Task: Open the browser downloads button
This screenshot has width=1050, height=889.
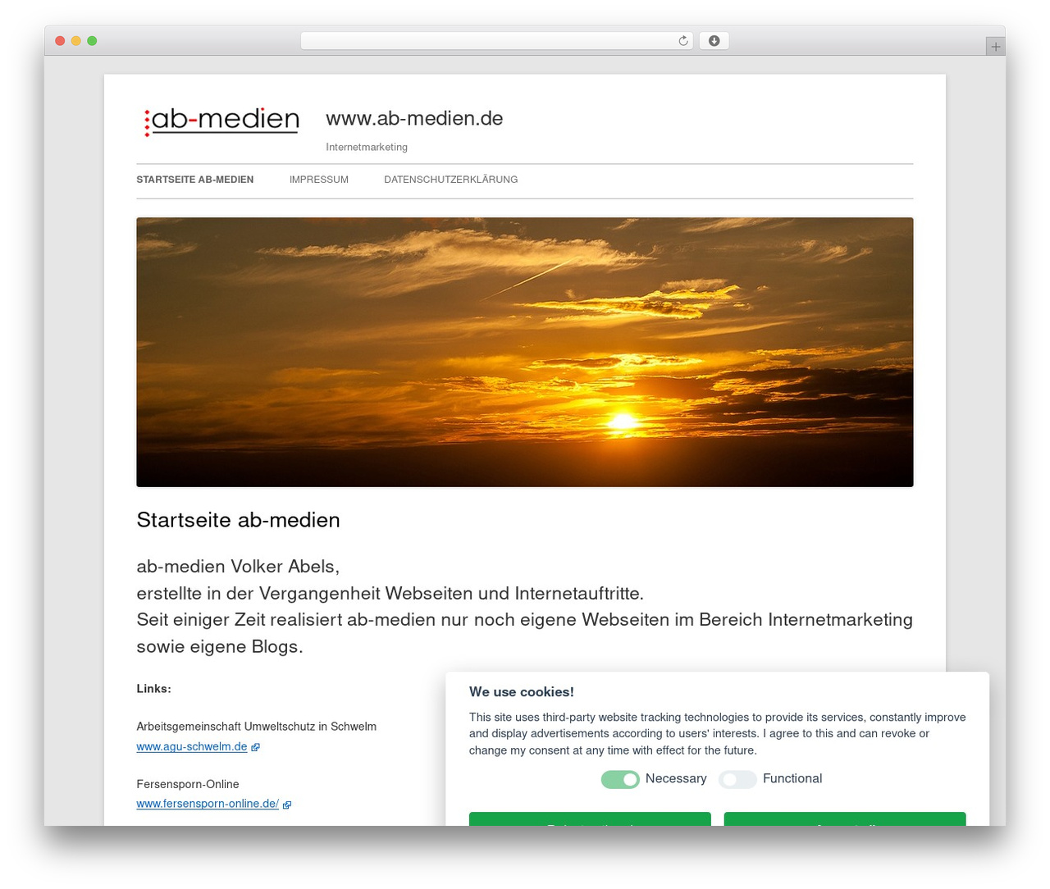Action: click(x=714, y=41)
